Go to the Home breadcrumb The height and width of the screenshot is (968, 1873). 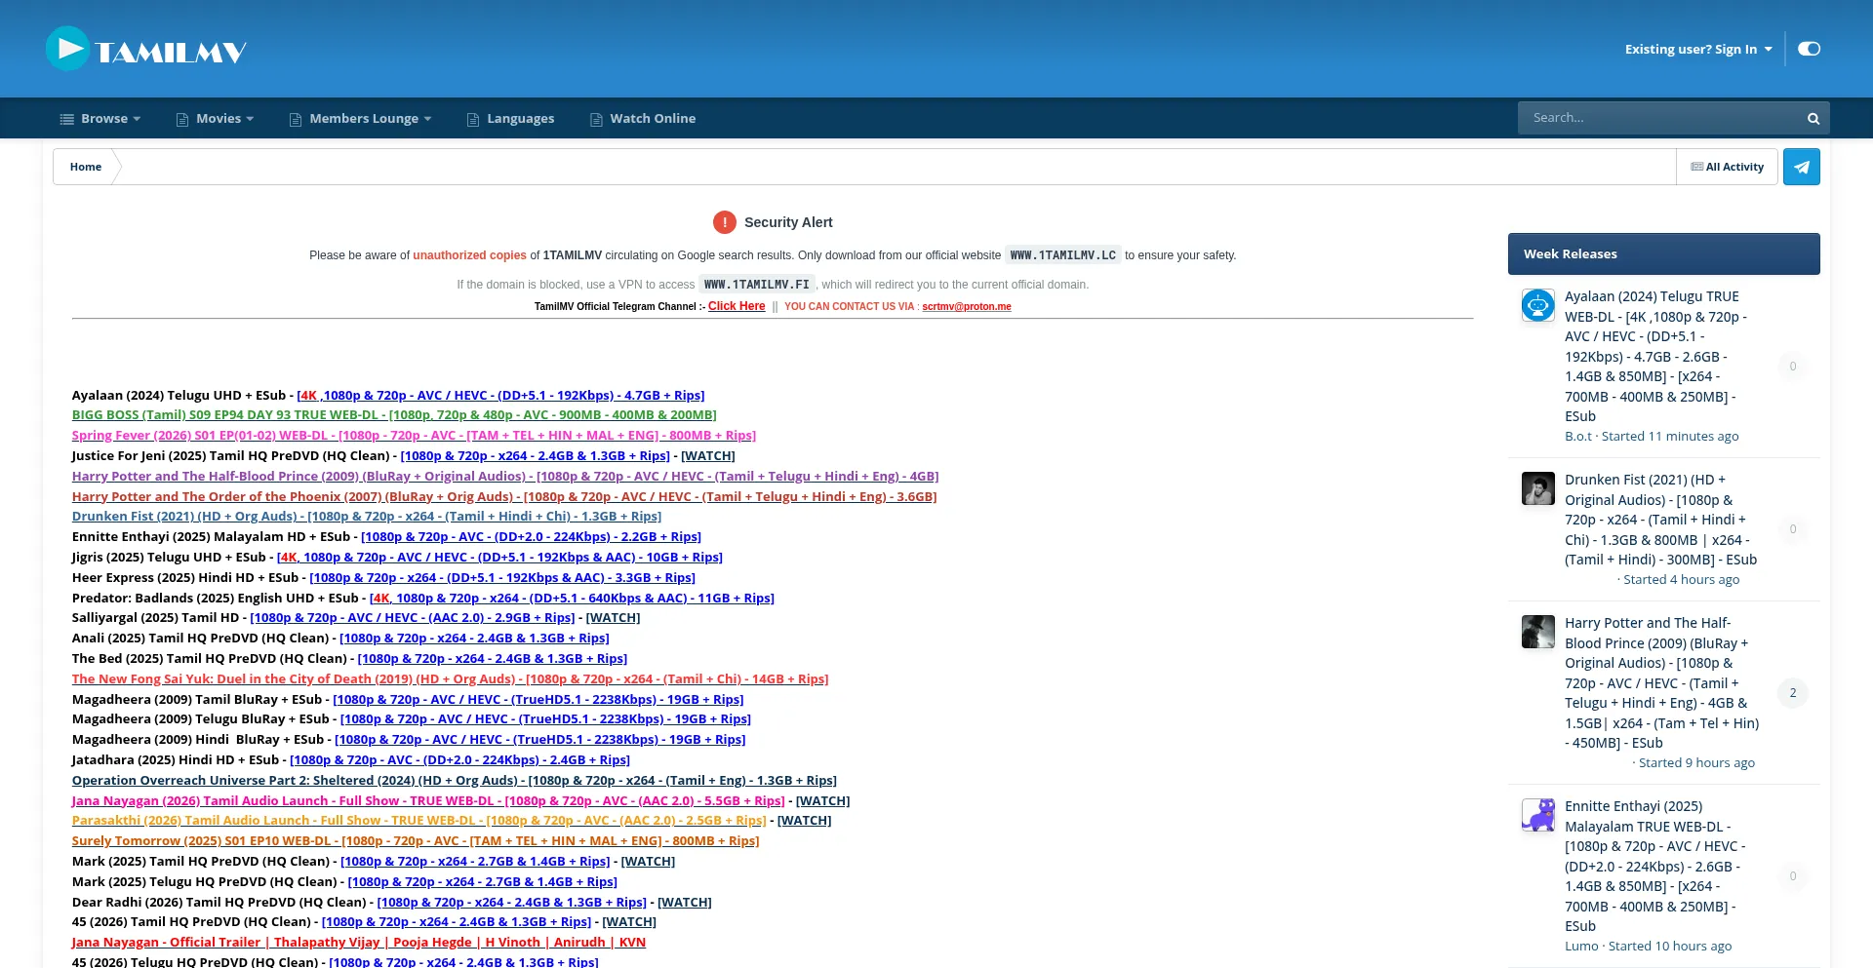click(86, 167)
